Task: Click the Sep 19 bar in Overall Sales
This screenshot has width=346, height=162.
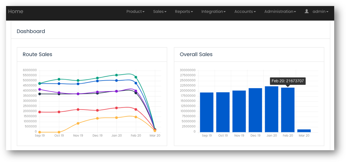Action: [206, 112]
